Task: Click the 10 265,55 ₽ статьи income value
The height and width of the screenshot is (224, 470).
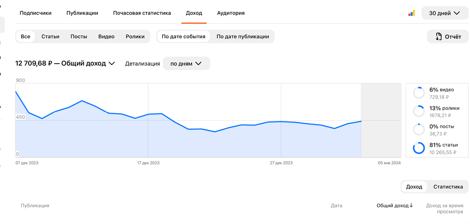Action: point(443,152)
